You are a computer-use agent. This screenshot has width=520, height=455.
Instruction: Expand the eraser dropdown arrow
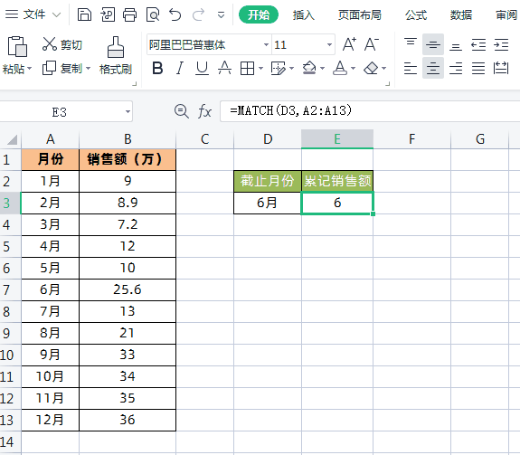(x=383, y=69)
